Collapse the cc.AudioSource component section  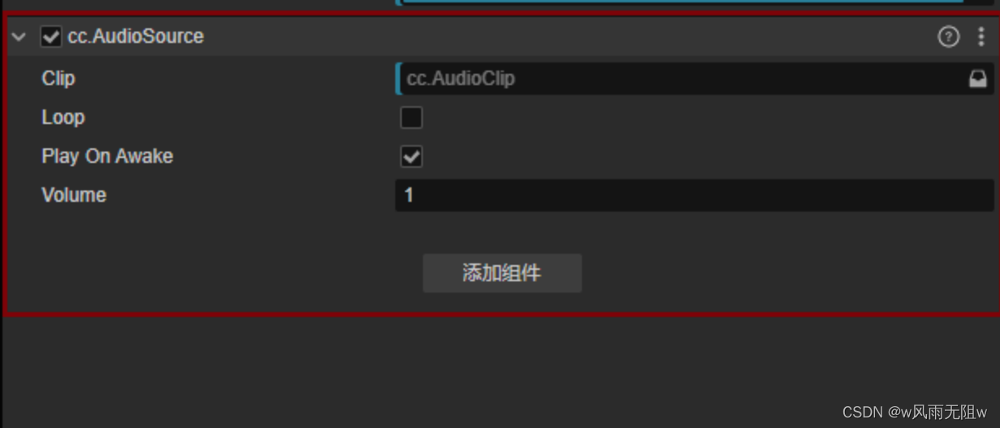pyautogui.click(x=19, y=36)
